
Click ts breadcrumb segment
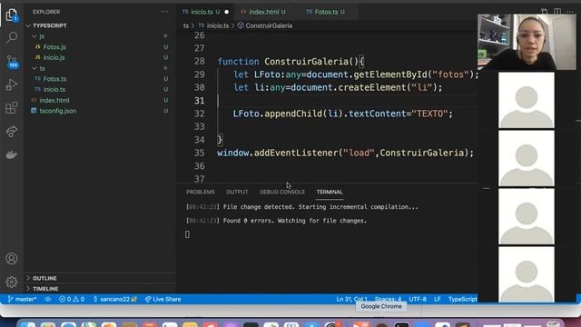[x=186, y=25]
